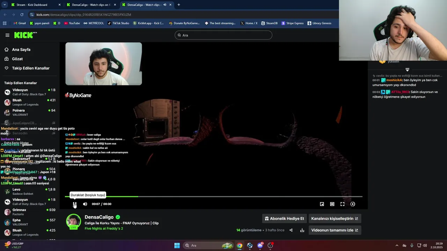Click the Ara search field on Kick
The height and width of the screenshot is (251, 447).
[223, 35]
